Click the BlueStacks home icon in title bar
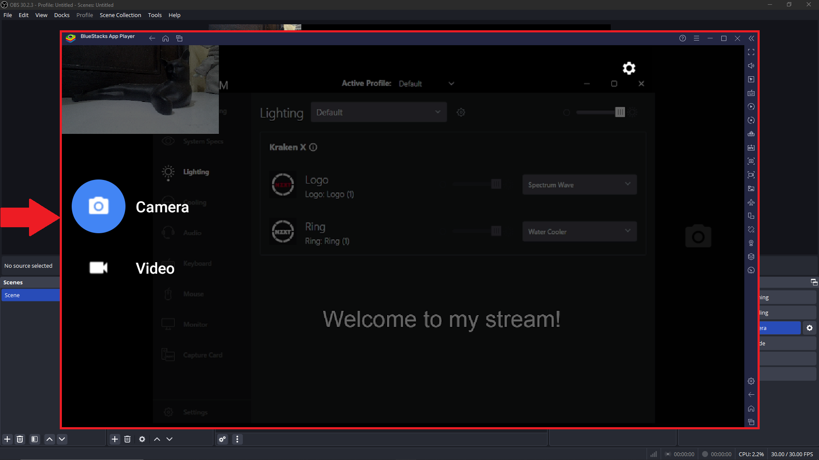The image size is (819, 460). click(166, 38)
